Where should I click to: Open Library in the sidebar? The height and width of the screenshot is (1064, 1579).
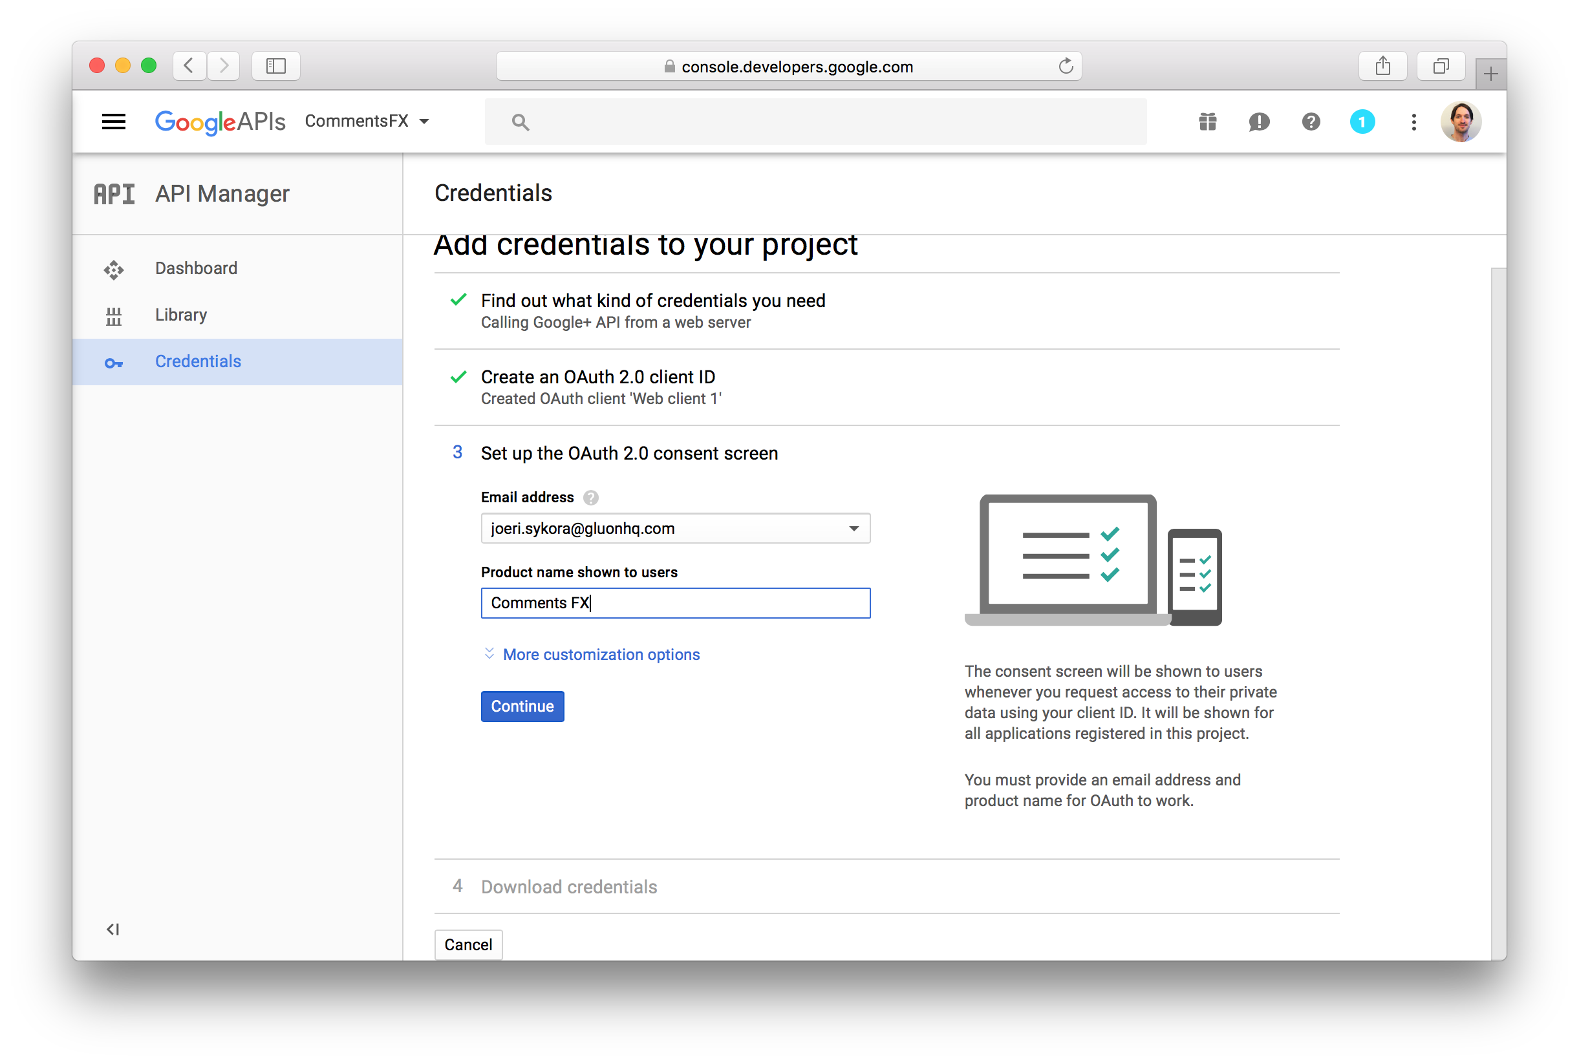coord(237,315)
